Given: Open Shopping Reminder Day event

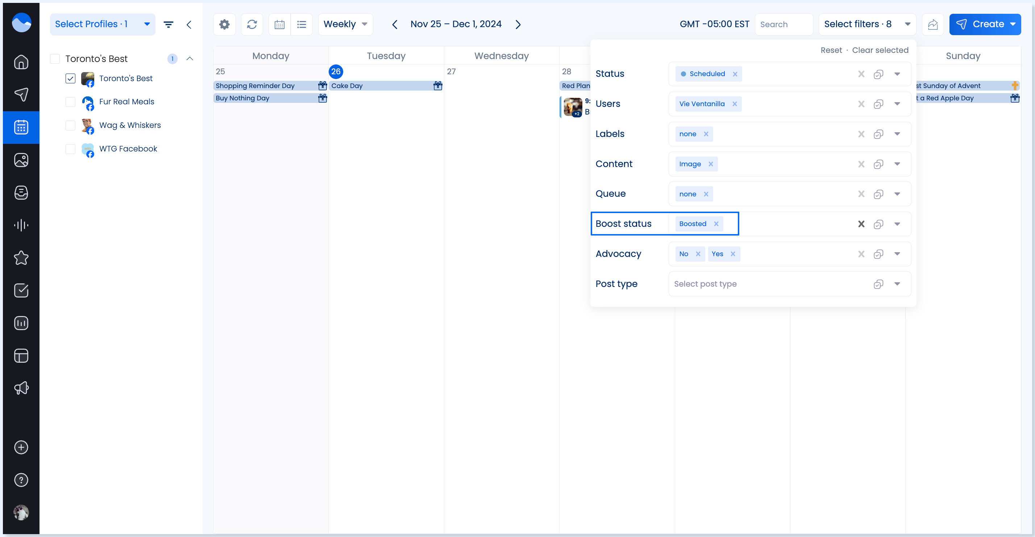Looking at the screenshot, I should coord(270,86).
